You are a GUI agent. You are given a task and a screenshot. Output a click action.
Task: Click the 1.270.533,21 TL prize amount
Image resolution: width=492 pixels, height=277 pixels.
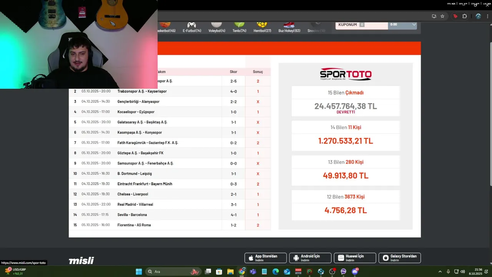pyautogui.click(x=346, y=141)
